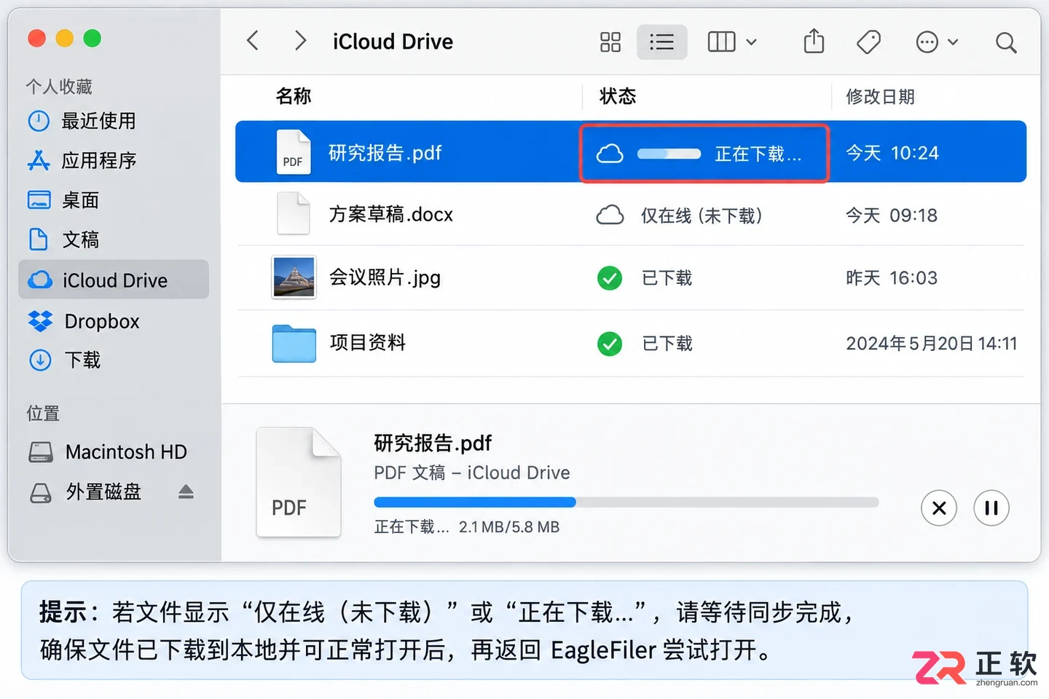The width and height of the screenshot is (1049, 699).
Task: Click the green check for 项目资料
Action: tap(610, 344)
